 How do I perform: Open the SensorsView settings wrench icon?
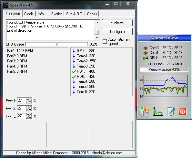click(x=144, y=111)
